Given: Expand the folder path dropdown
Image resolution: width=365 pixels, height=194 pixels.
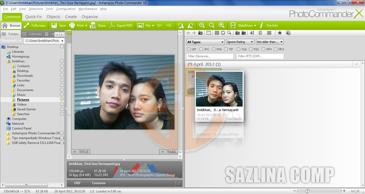Looking at the screenshot, I should pos(62,41).
